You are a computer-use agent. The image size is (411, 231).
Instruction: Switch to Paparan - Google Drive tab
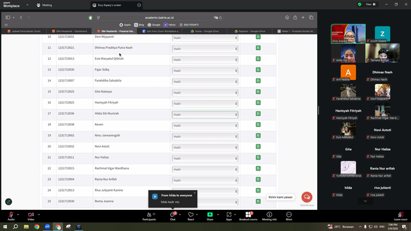tap(250, 31)
